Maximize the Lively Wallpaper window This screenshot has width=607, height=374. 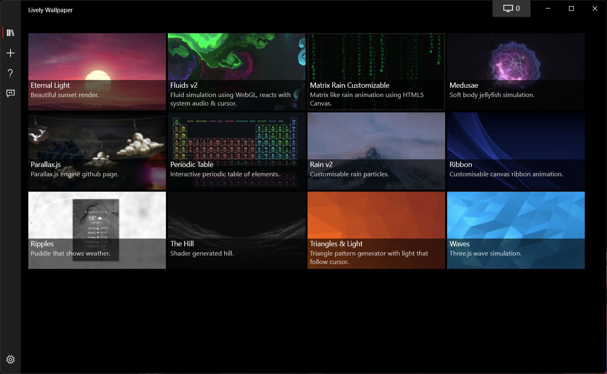click(x=571, y=8)
